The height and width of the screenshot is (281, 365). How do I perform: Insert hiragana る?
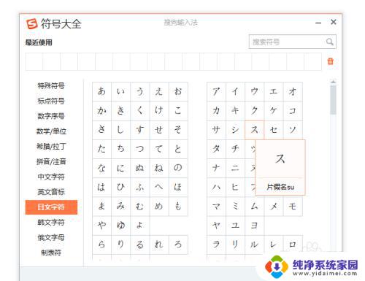coord(140,245)
